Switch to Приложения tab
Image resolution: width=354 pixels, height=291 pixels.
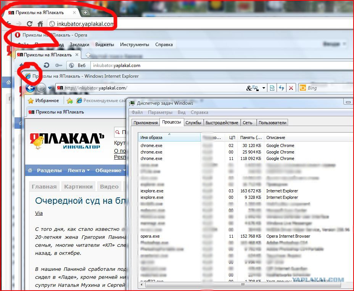(x=146, y=123)
